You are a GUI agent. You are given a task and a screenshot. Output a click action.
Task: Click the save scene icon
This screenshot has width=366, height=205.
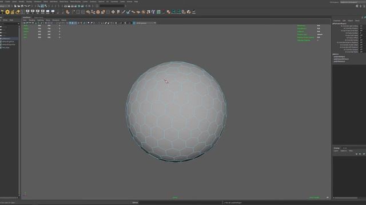(x=22, y=6)
